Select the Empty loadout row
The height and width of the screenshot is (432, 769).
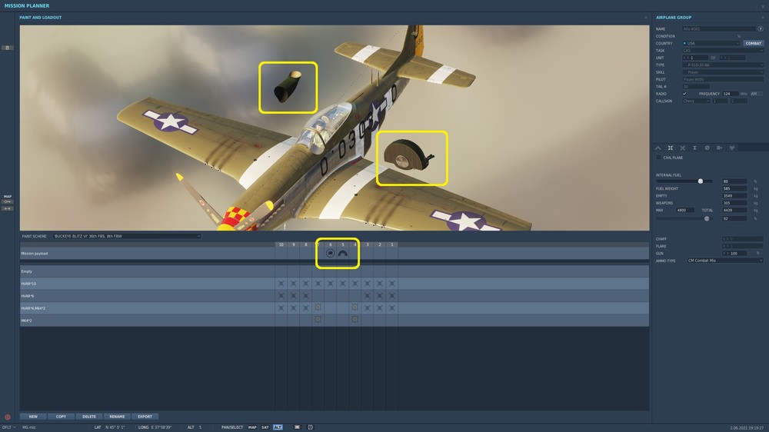pos(335,271)
